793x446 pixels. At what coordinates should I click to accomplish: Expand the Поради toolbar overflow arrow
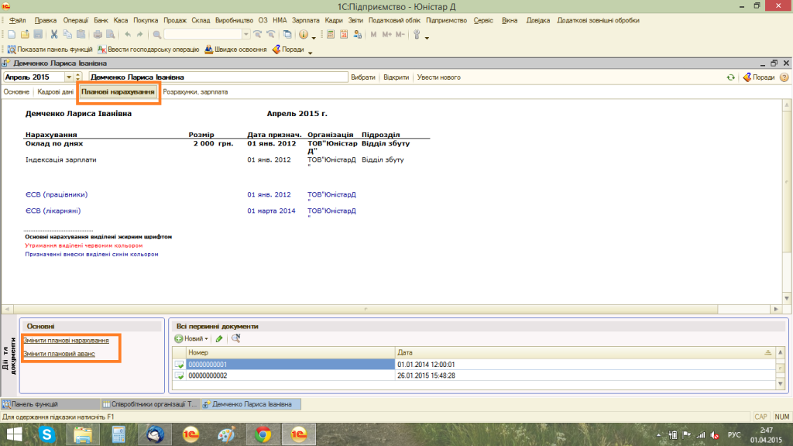pos(310,53)
